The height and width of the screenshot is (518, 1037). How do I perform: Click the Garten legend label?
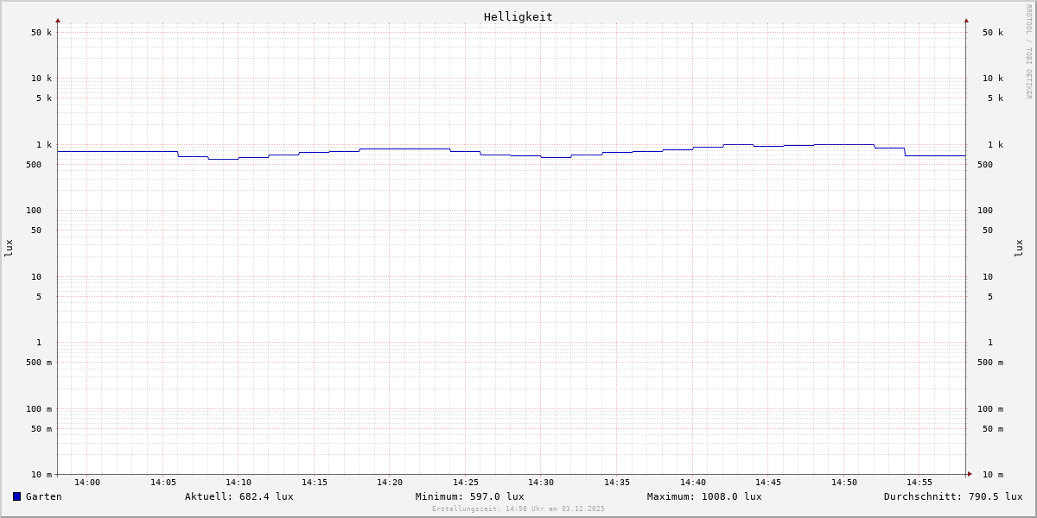[44, 496]
